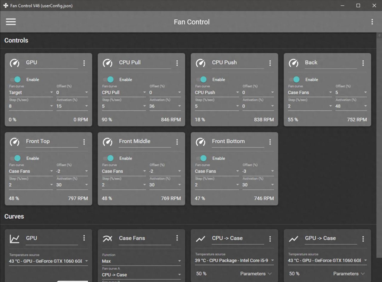Open Front Top Offset percent dropdown
Viewport: 382px width, 282px height.
tap(72, 171)
